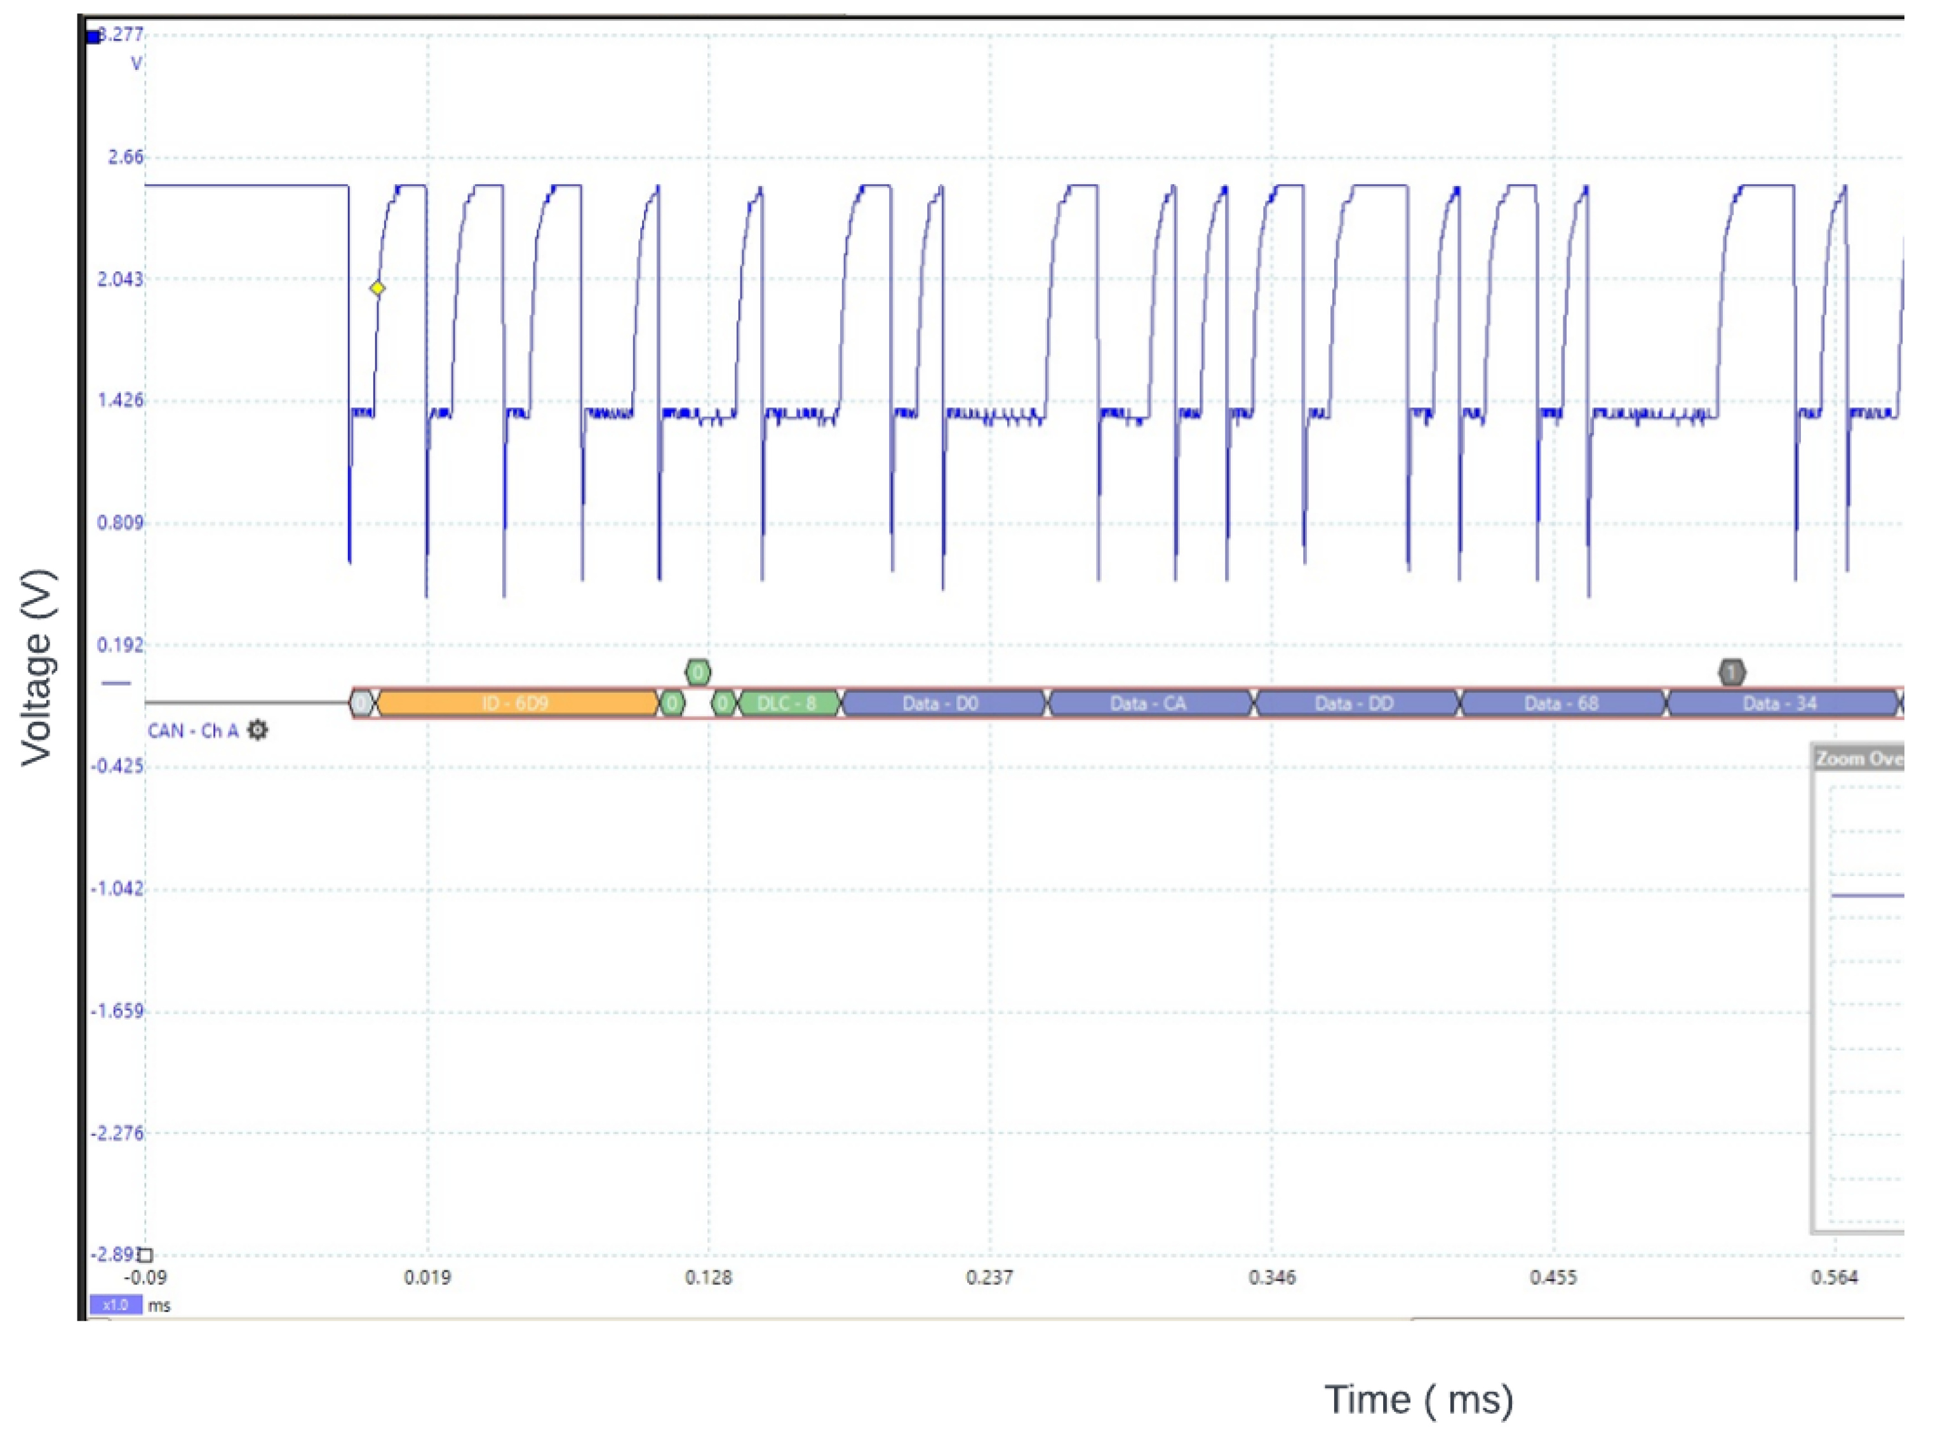
Task: Select the green hexagon right after ID-6D9
Action: point(671,703)
